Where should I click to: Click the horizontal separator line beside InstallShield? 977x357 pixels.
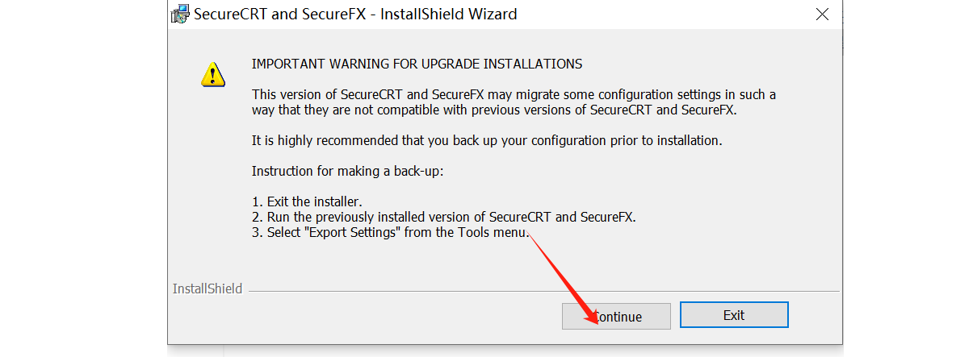tap(543, 291)
